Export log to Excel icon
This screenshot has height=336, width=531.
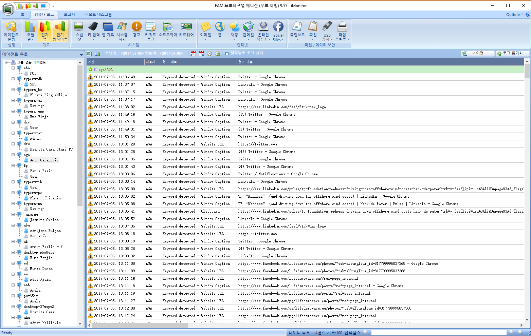[x=89, y=54]
